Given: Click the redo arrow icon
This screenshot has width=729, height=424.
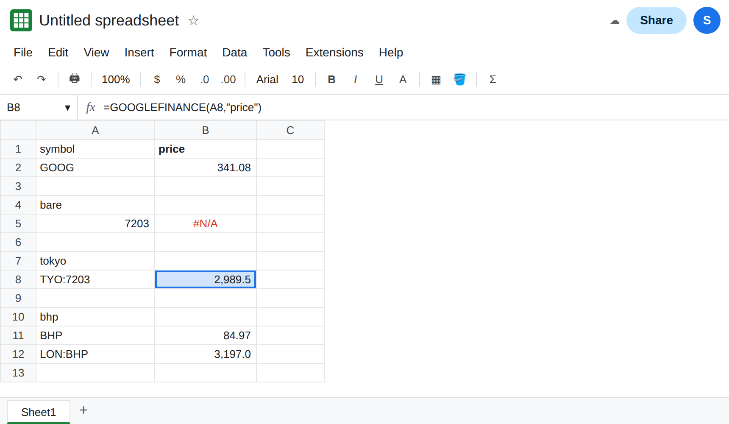Looking at the screenshot, I should [42, 79].
